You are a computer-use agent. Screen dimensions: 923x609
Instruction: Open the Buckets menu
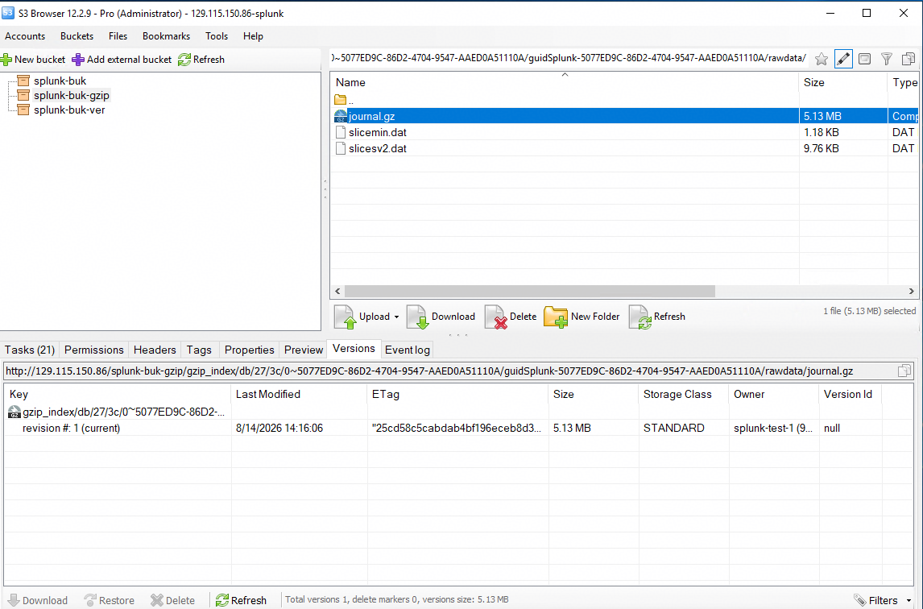pos(77,36)
